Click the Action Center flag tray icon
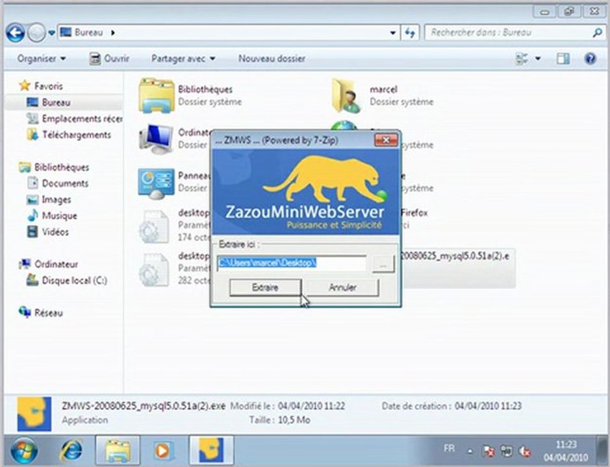 489,451
